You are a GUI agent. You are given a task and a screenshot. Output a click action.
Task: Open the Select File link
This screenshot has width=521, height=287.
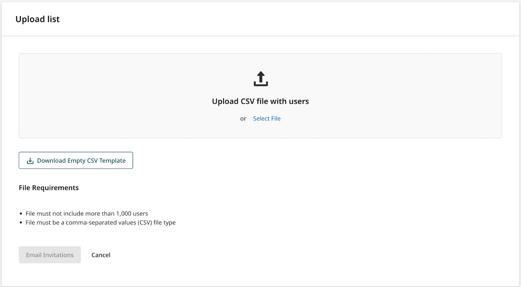click(x=267, y=118)
